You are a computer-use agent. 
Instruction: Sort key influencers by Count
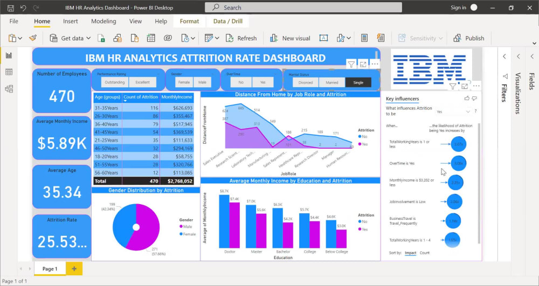(x=425, y=253)
